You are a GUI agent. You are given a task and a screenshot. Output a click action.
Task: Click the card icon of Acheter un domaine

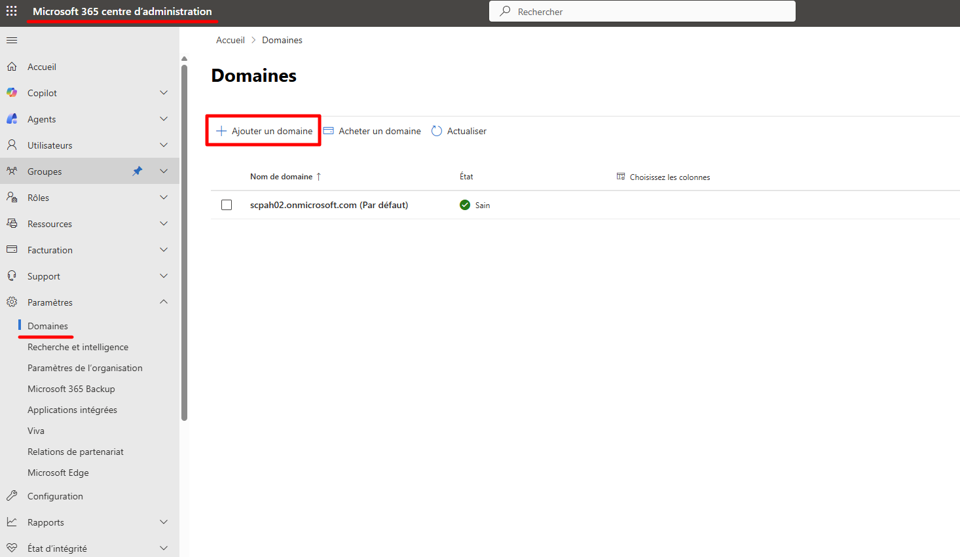329,131
